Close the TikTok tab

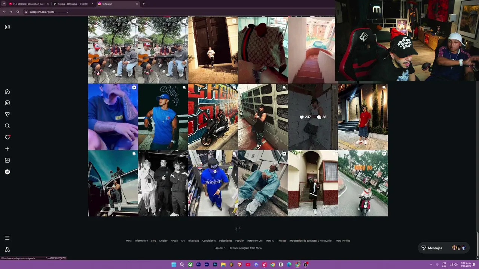[x=92, y=4]
